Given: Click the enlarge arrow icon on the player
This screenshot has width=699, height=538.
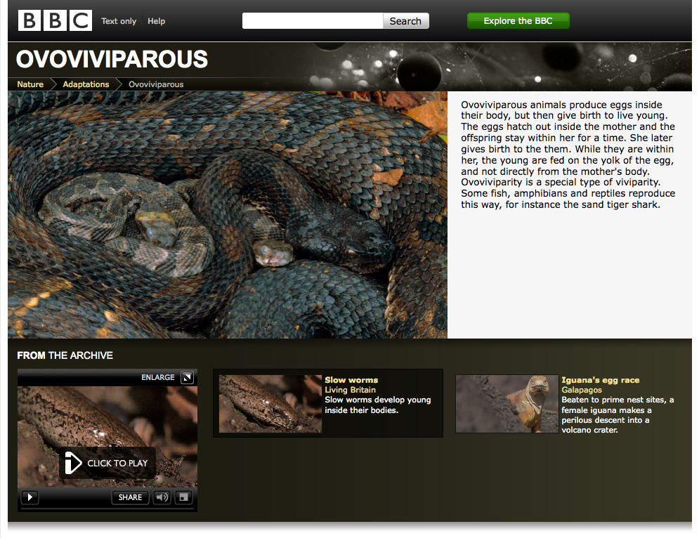Looking at the screenshot, I should click(187, 377).
